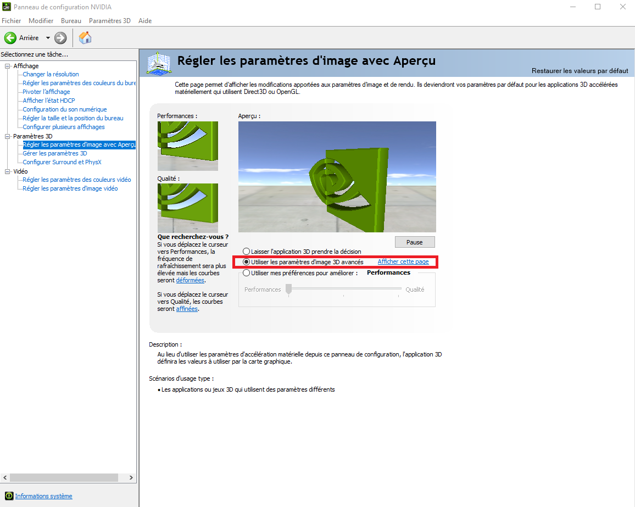Image resolution: width=635 pixels, height=507 pixels.
Task: Open Changer la résolution
Action: [x=51, y=74]
